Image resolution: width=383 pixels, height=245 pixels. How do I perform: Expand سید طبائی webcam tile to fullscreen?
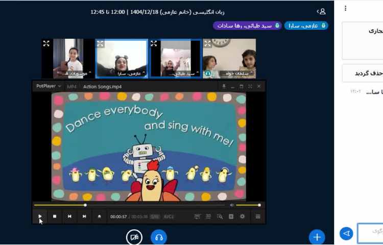(x=154, y=44)
